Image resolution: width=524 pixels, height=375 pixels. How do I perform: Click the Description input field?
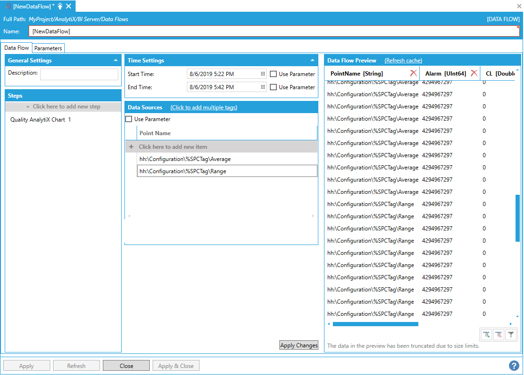coord(79,74)
